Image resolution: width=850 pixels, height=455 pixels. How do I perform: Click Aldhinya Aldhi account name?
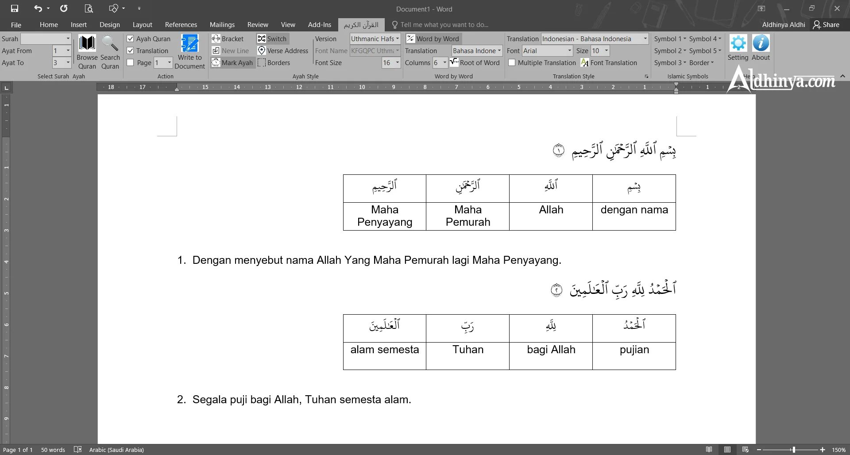pos(783,25)
